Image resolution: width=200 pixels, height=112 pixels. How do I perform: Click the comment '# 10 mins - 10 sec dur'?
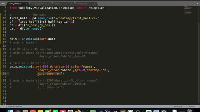[x=29, y=63]
